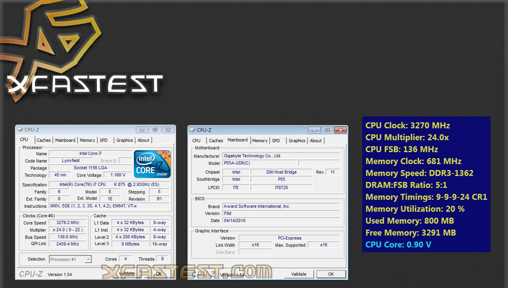This screenshot has height=288, width=508.
Task: Open the SPD tab in the right CPU-Z window
Action: click(x=277, y=140)
